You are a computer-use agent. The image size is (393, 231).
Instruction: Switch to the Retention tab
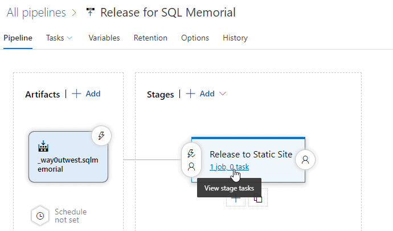150,38
